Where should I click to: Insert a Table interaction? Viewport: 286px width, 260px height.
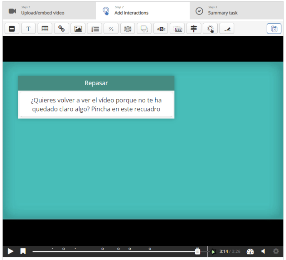(45, 29)
